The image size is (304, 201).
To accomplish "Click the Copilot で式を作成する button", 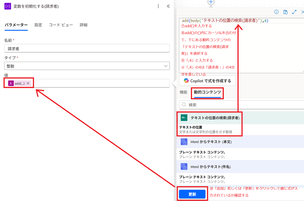I will (x=207, y=81).
